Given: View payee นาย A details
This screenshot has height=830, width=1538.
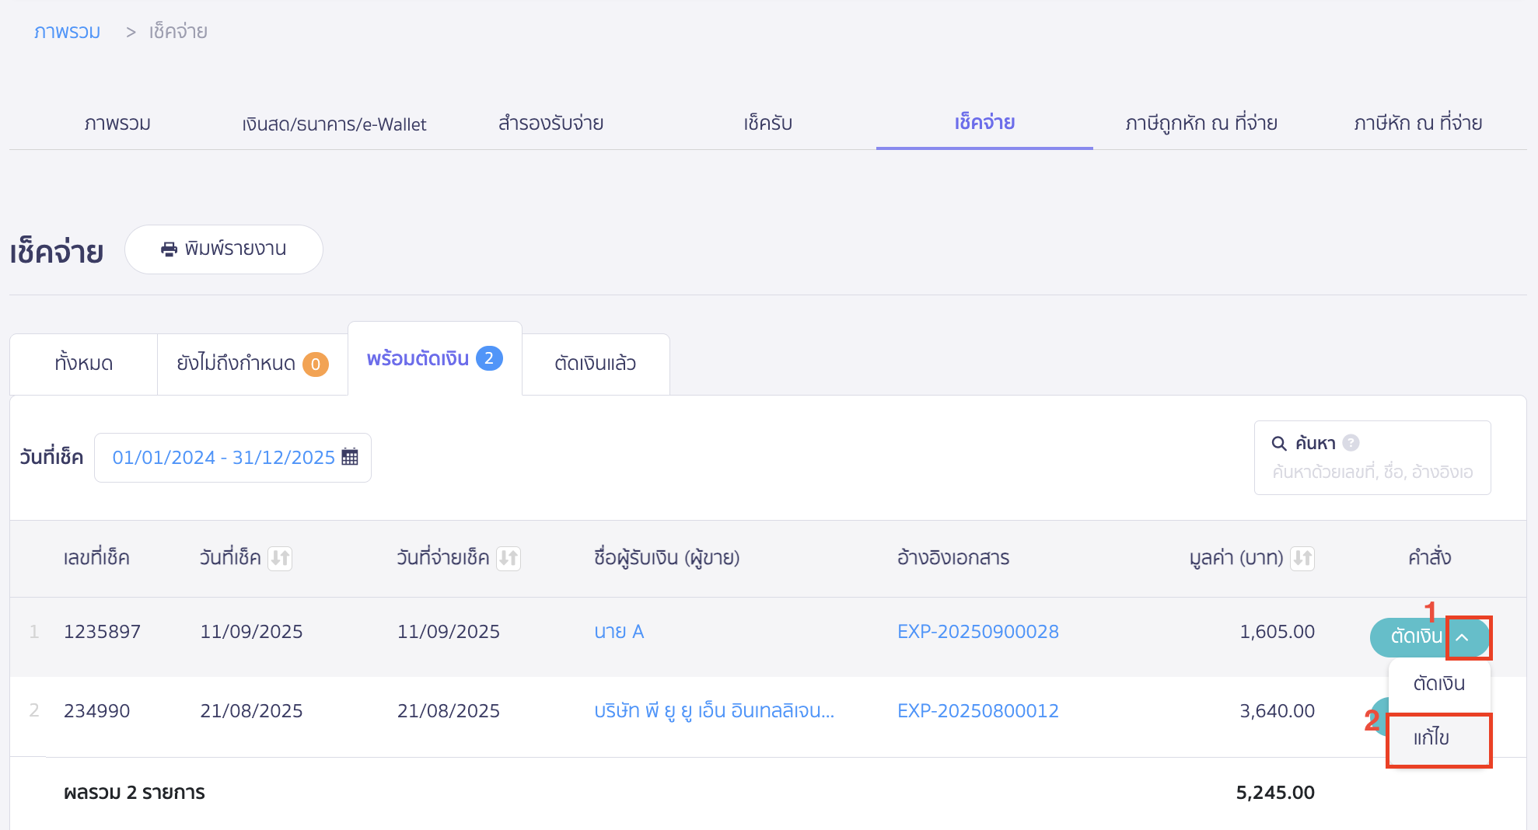Looking at the screenshot, I should [618, 631].
